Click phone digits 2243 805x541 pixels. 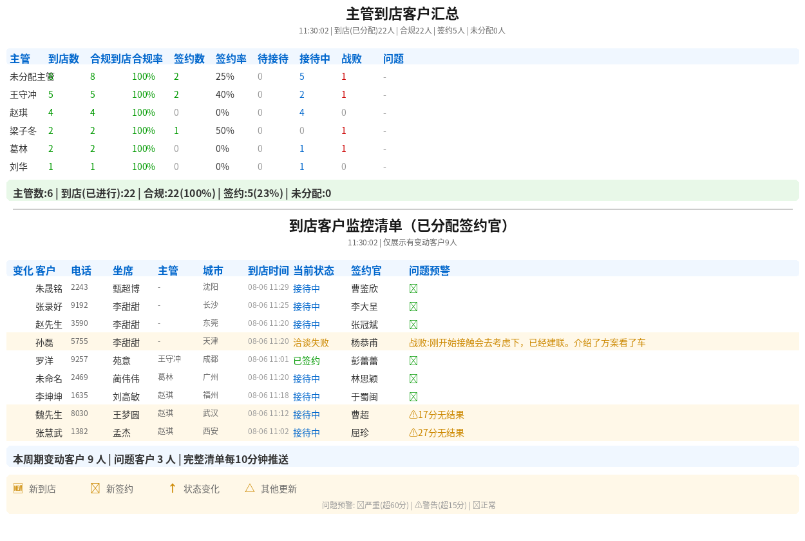pyautogui.click(x=79, y=287)
